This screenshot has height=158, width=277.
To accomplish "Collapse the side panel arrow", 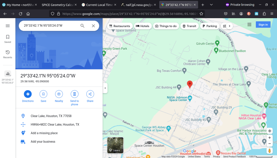I will click(105, 88).
